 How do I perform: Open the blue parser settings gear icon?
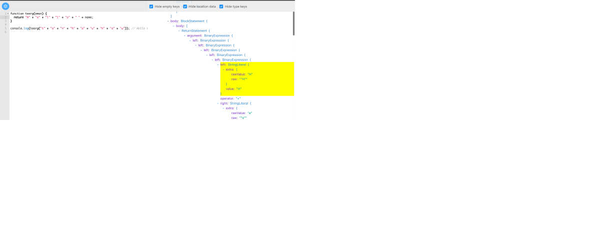tap(5, 6)
